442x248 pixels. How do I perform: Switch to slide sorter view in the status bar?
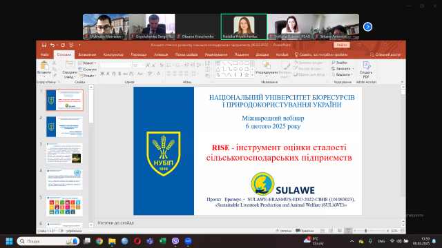pos(331,231)
